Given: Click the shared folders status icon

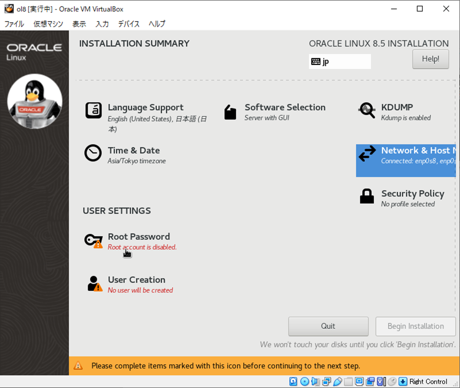Looking at the screenshot, I should [x=348, y=381].
